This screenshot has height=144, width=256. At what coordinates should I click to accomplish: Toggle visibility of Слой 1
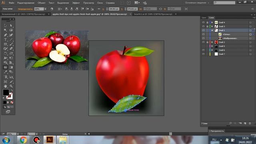pos(203,30)
